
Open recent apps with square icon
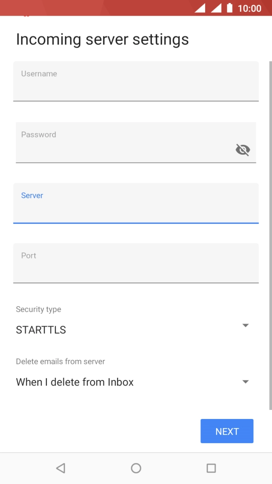(211, 468)
